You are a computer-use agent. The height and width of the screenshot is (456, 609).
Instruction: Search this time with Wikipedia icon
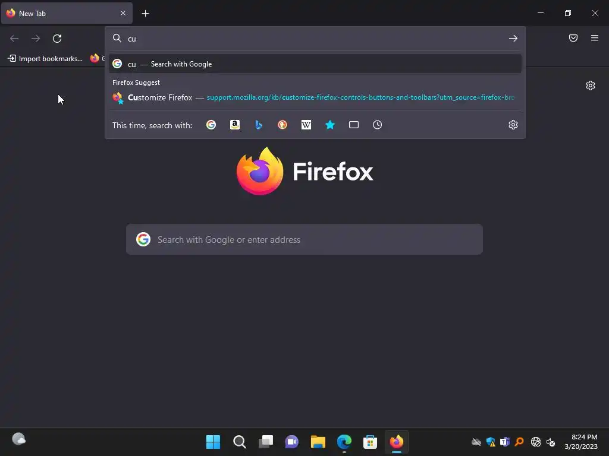coord(306,125)
